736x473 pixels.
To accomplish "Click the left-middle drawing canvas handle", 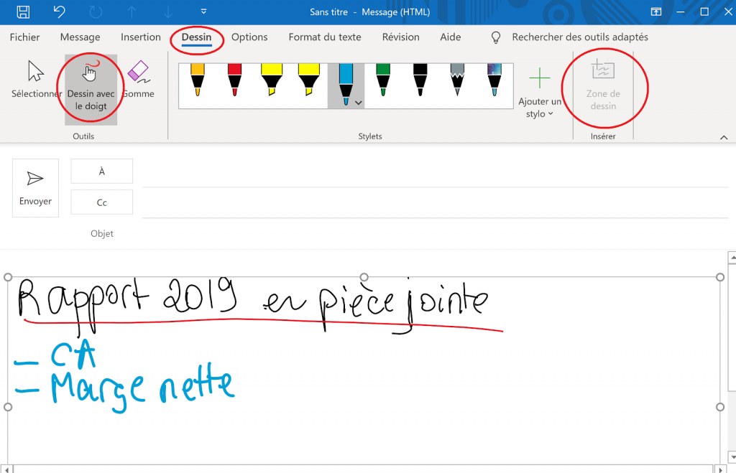I will point(7,407).
